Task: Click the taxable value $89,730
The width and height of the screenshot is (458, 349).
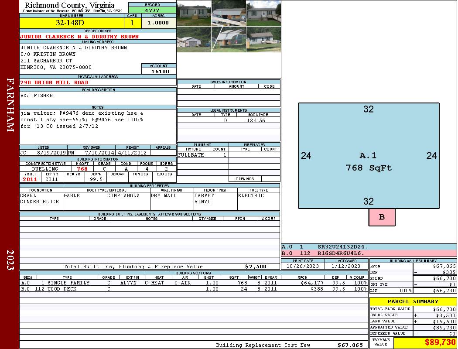Action: pyautogui.click(x=425, y=343)
